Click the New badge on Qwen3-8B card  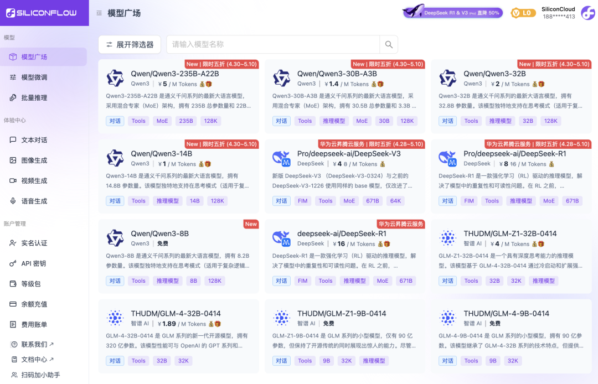(251, 224)
